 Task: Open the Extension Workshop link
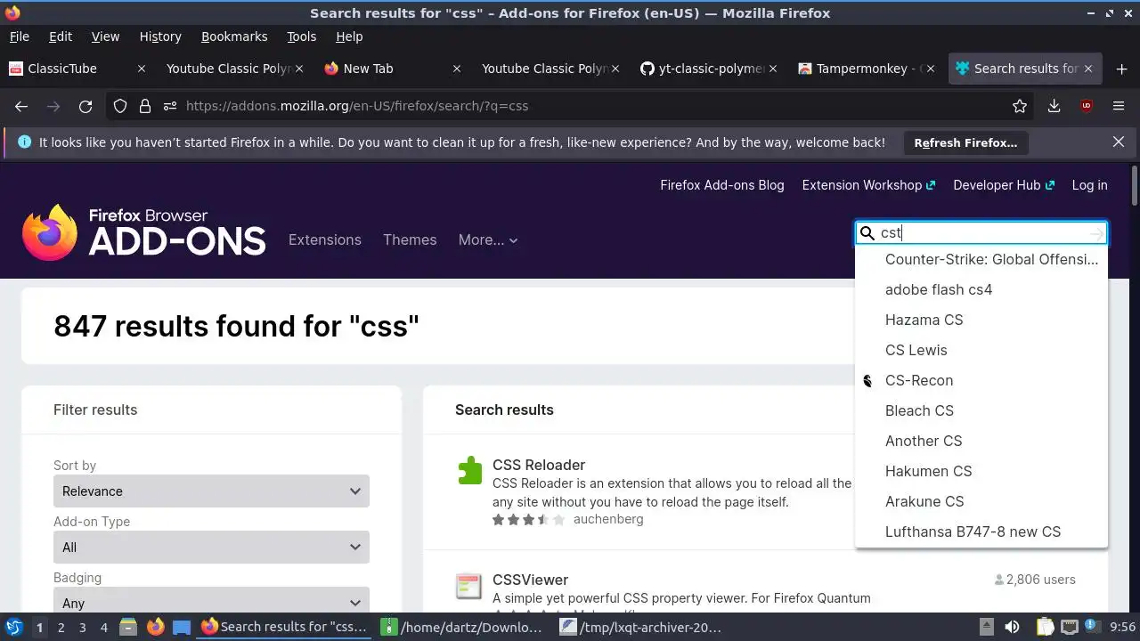pyautogui.click(x=868, y=185)
